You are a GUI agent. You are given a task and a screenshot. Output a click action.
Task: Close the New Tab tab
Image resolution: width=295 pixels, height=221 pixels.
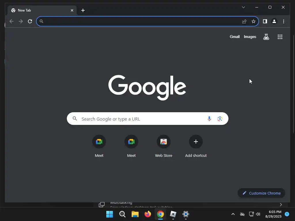pyautogui.click(x=72, y=10)
